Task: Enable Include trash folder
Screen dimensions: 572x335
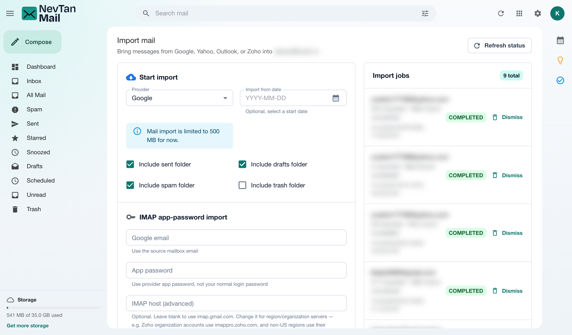Action: tap(242, 185)
